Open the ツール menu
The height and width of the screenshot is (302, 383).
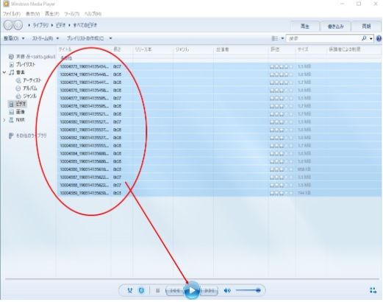(x=72, y=14)
